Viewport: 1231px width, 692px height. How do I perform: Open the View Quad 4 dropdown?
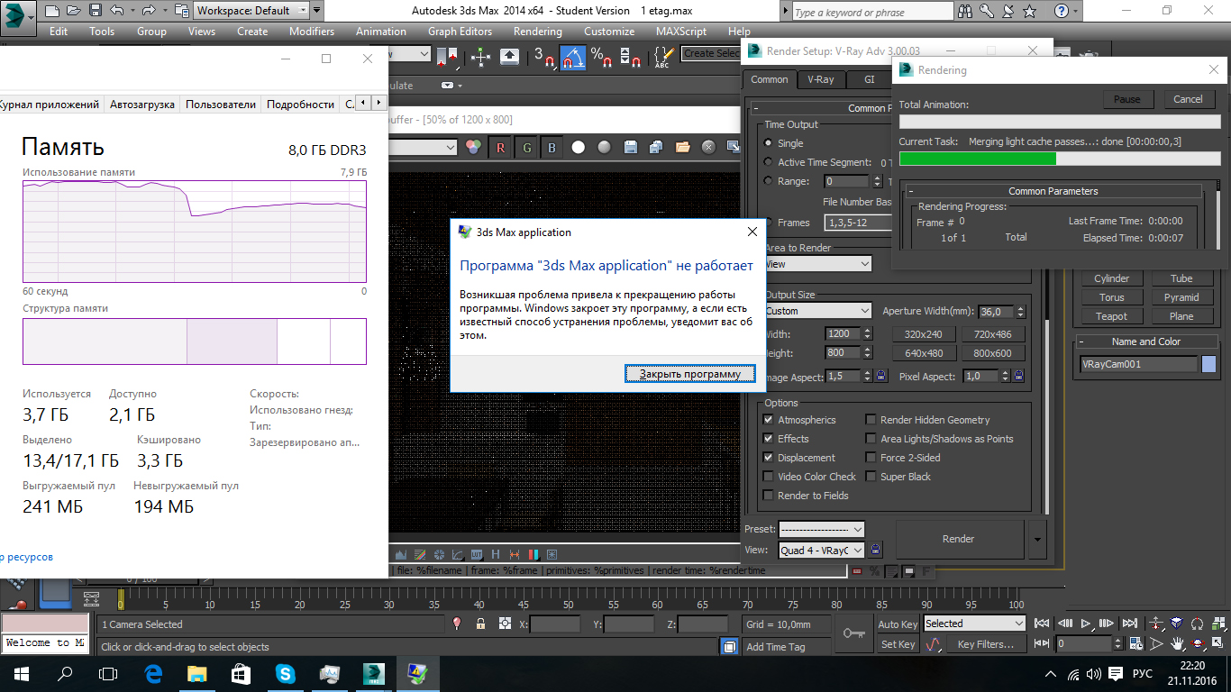(822, 550)
